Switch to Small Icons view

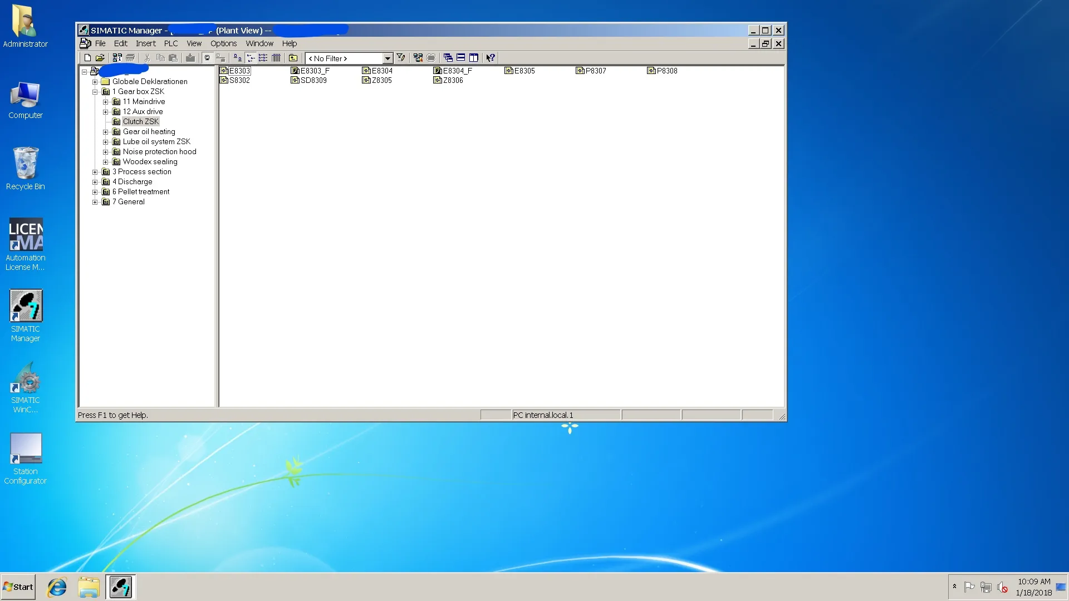tap(251, 58)
